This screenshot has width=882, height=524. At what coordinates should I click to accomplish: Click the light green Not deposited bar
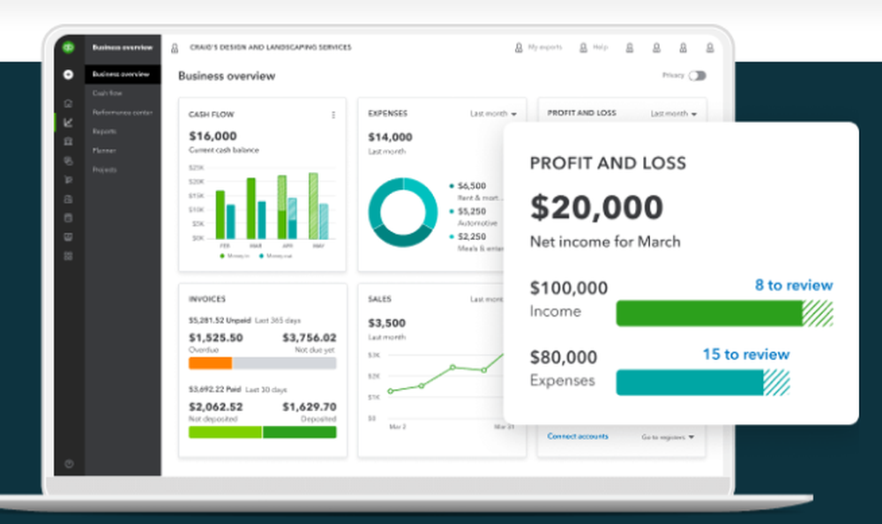[x=225, y=432]
